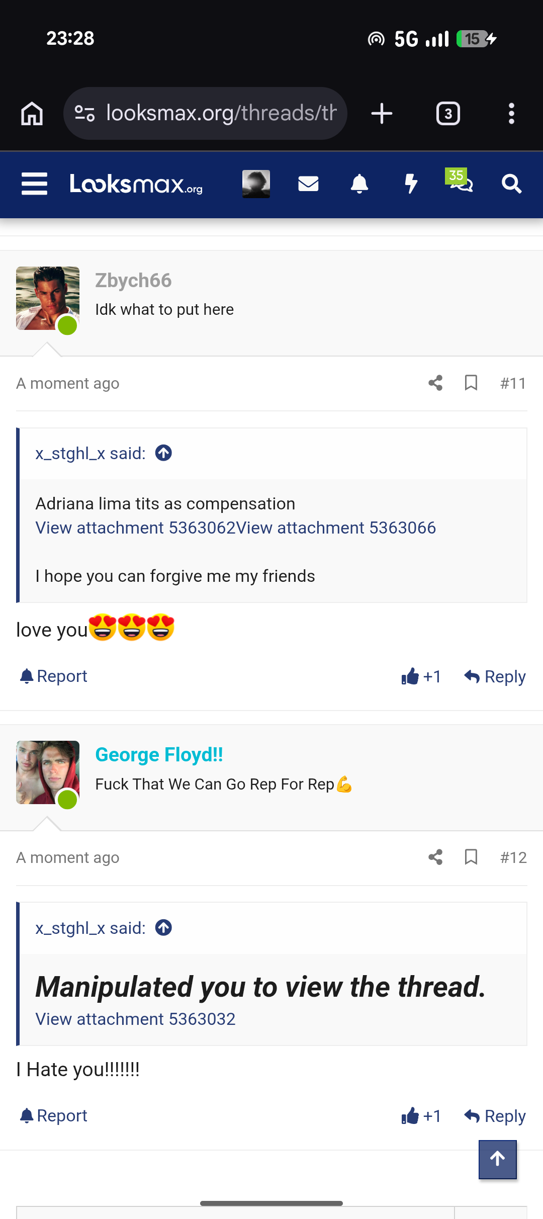View attachment 5363062
Screen dimensions: 543x1219
click(135, 528)
